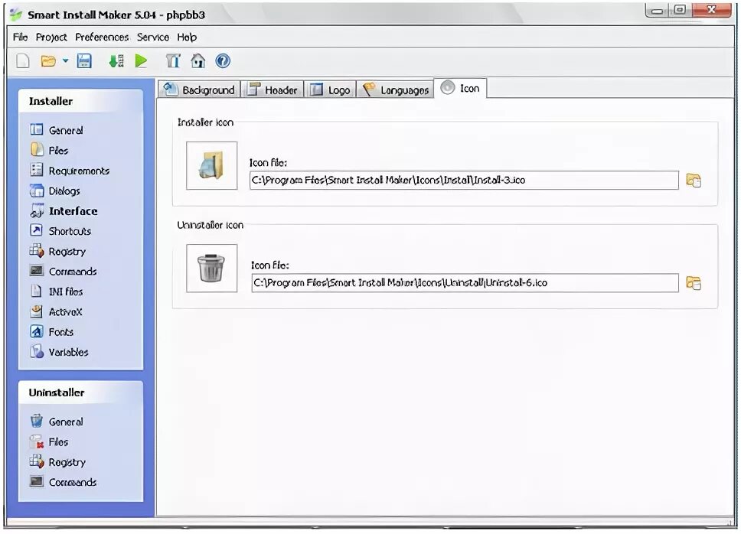Image resolution: width=741 pixels, height=534 pixels.
Task: Click the Installer General icon
Action: [37, 129]
